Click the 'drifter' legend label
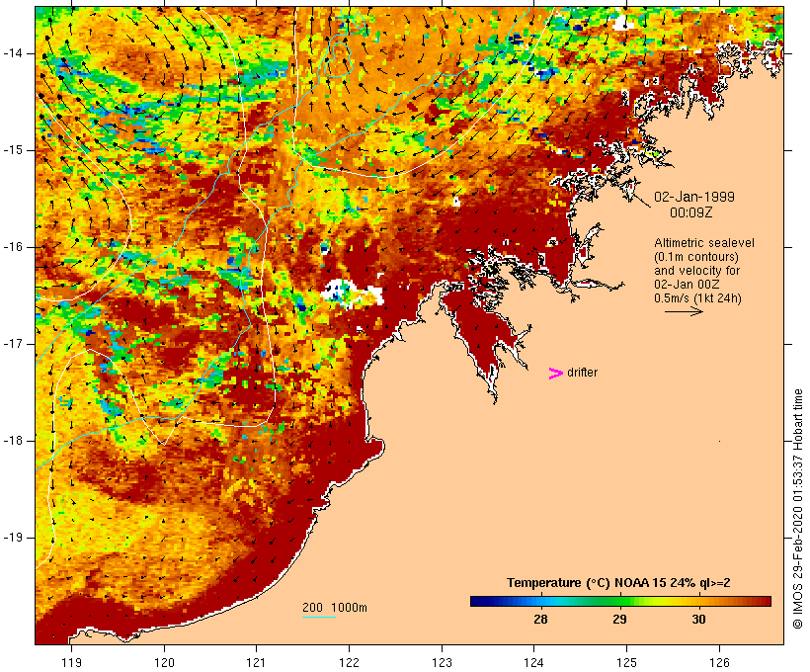This screenshot has width=810, height=672. coord(582,373)
